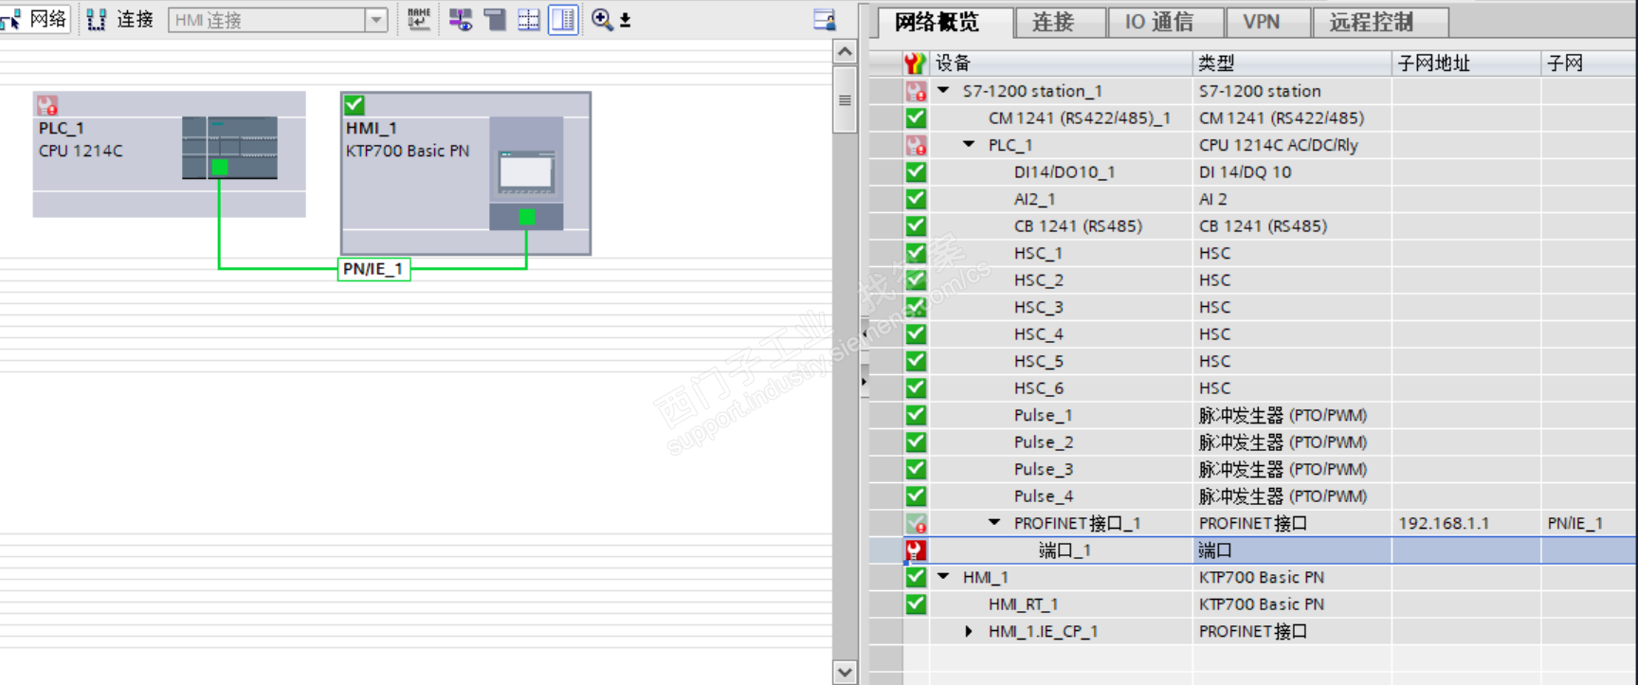Image resolution: width=1638 pixels, height=685 pixels.
Task: Click the HMI_1 row status check icon in table
Action: [916, 577]
